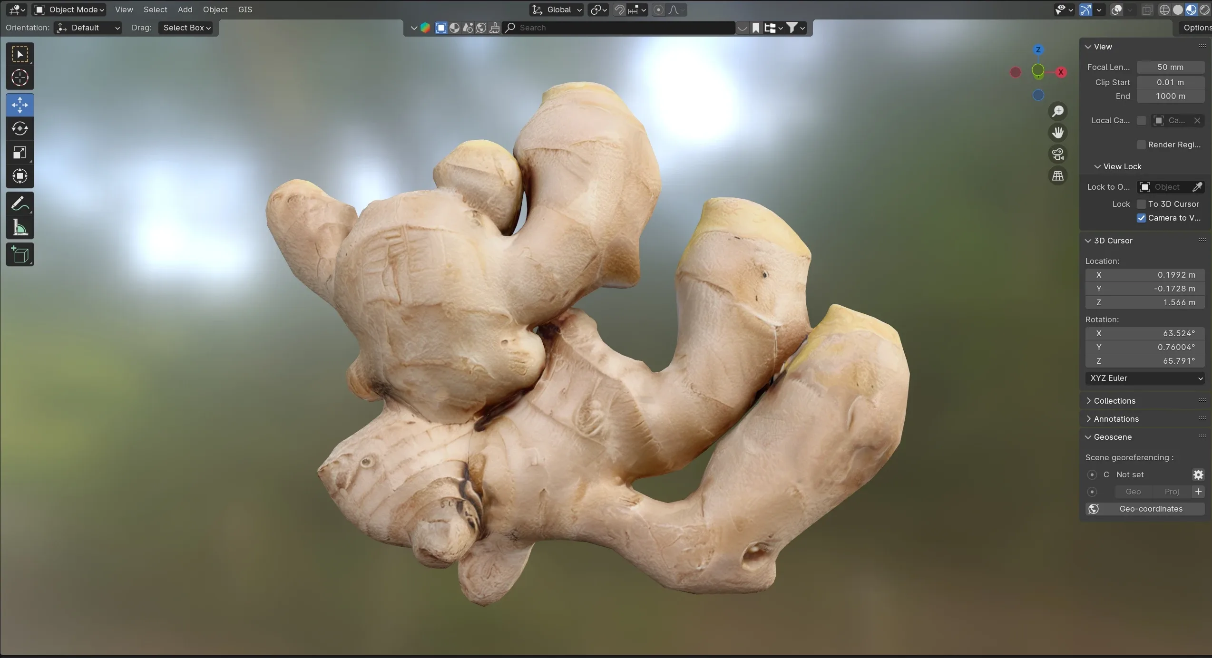
Task: Toggle the camera view gizmo
Action: 1058,154
